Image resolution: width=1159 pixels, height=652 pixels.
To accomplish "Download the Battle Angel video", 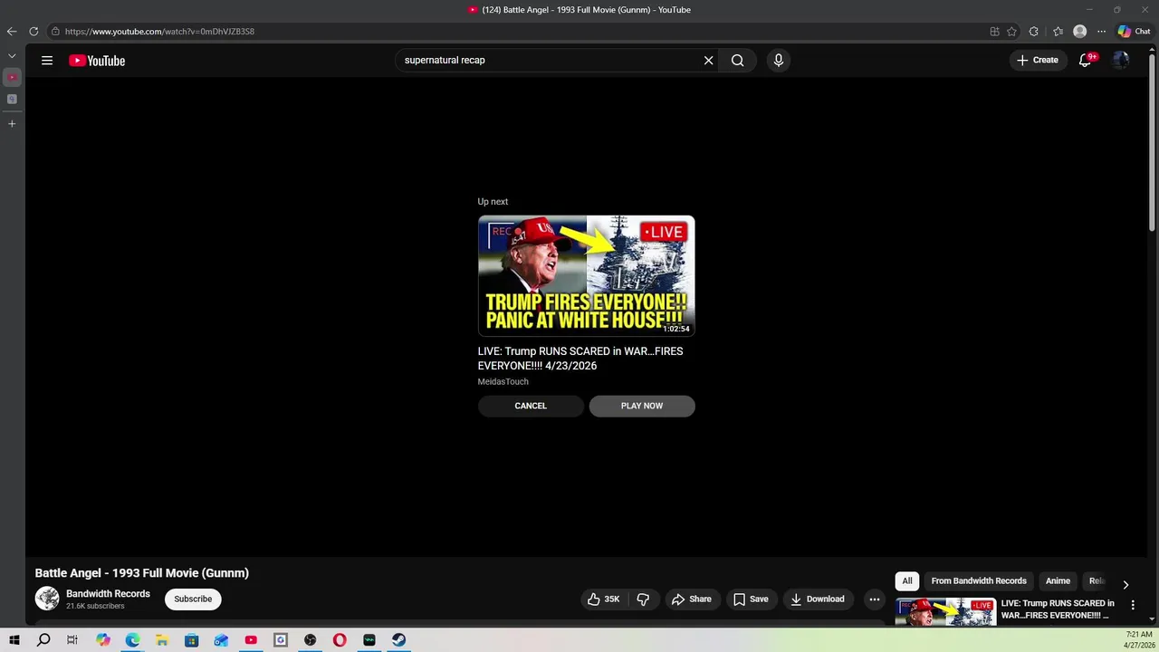I will pos(818,599).
